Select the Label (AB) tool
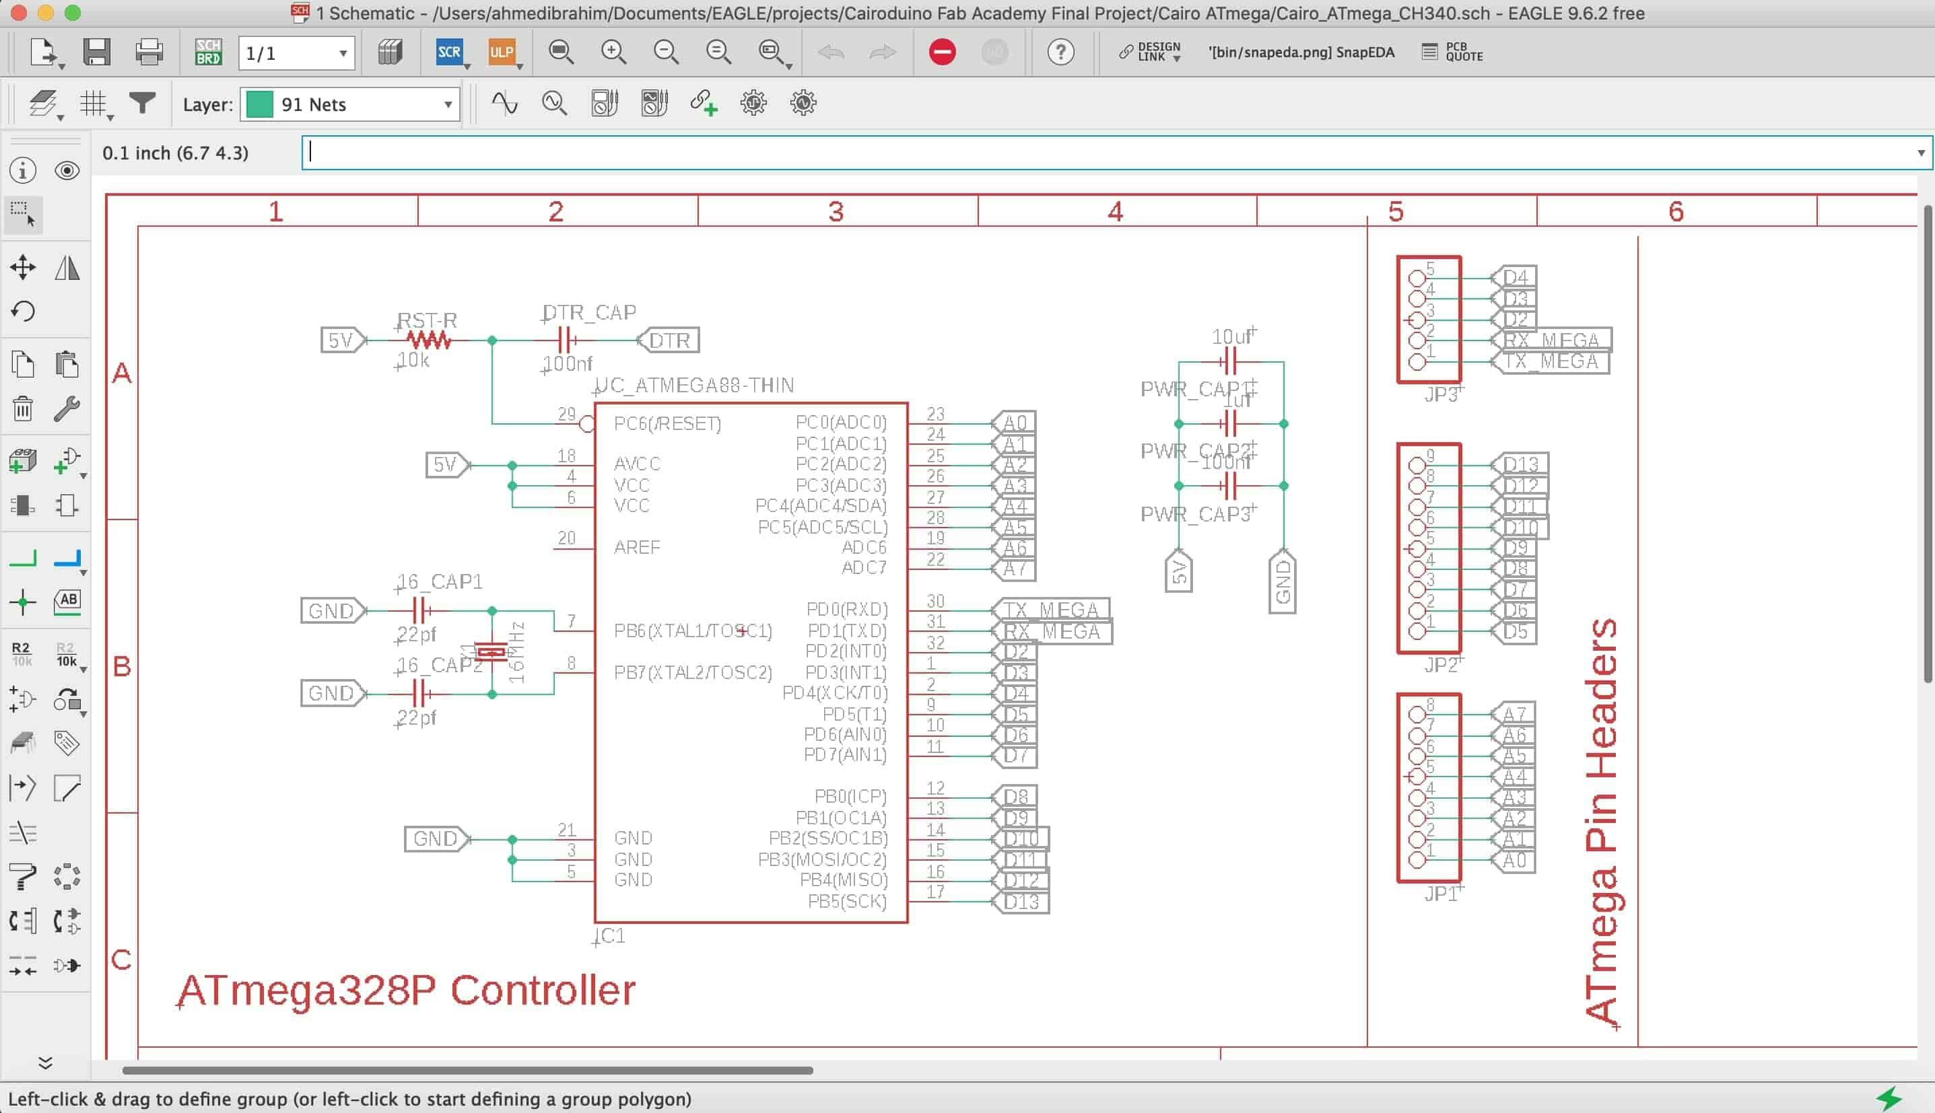 pos(67,602)
